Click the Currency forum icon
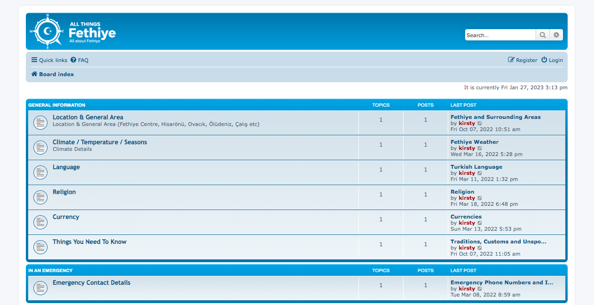The width and height of the screenshot is (594, 305). pyautogui.click(x=40, y=222)
